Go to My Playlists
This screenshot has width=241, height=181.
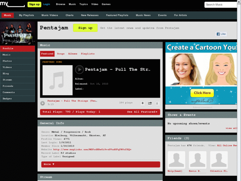click(27, 15)
